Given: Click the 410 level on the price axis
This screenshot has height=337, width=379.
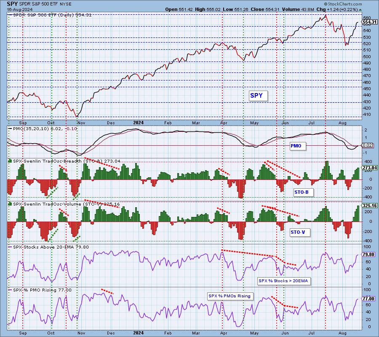Looking at the screenshot, I should [367, 115].
